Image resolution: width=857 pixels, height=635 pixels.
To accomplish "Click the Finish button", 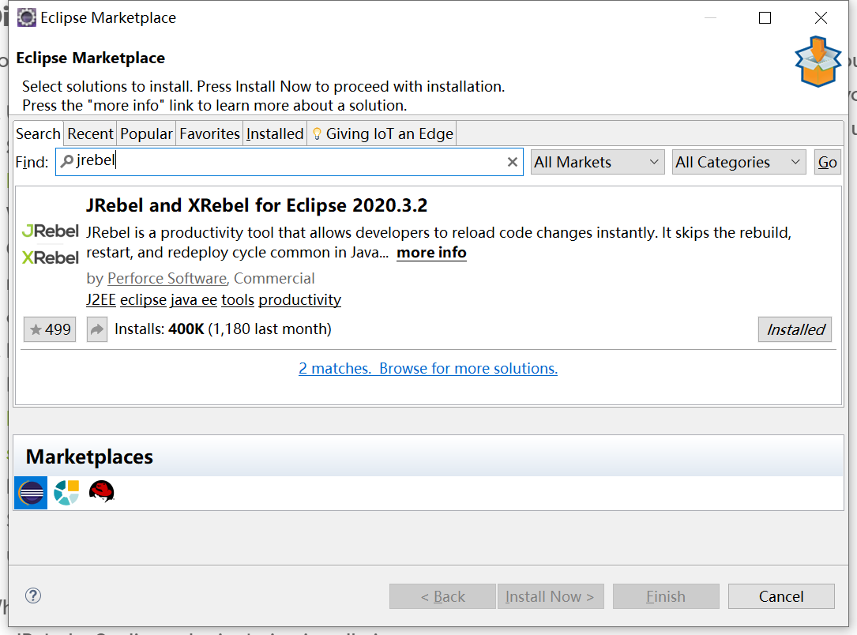I will pos(666,596).
